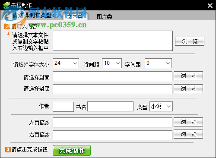Screen dimensions: 216x158
Task: Switch to the 图片类 tab
Action: pos(105,16)
